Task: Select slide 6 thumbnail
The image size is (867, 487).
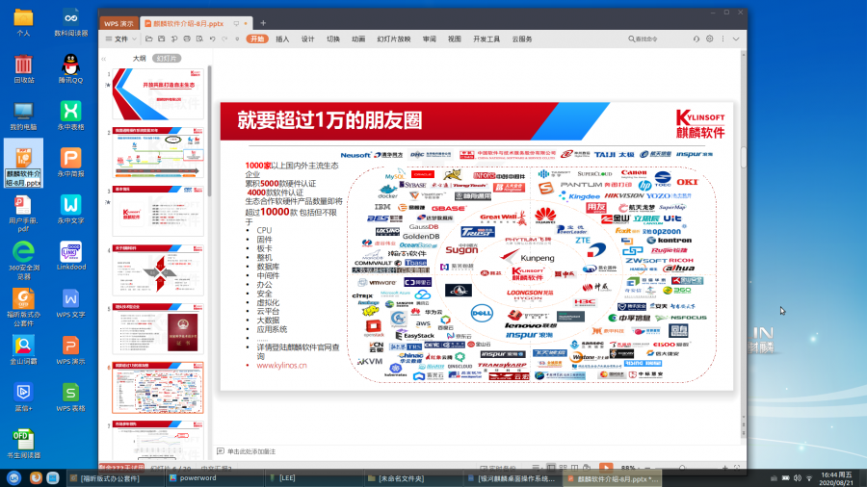Action: click(x=158, y=388)
